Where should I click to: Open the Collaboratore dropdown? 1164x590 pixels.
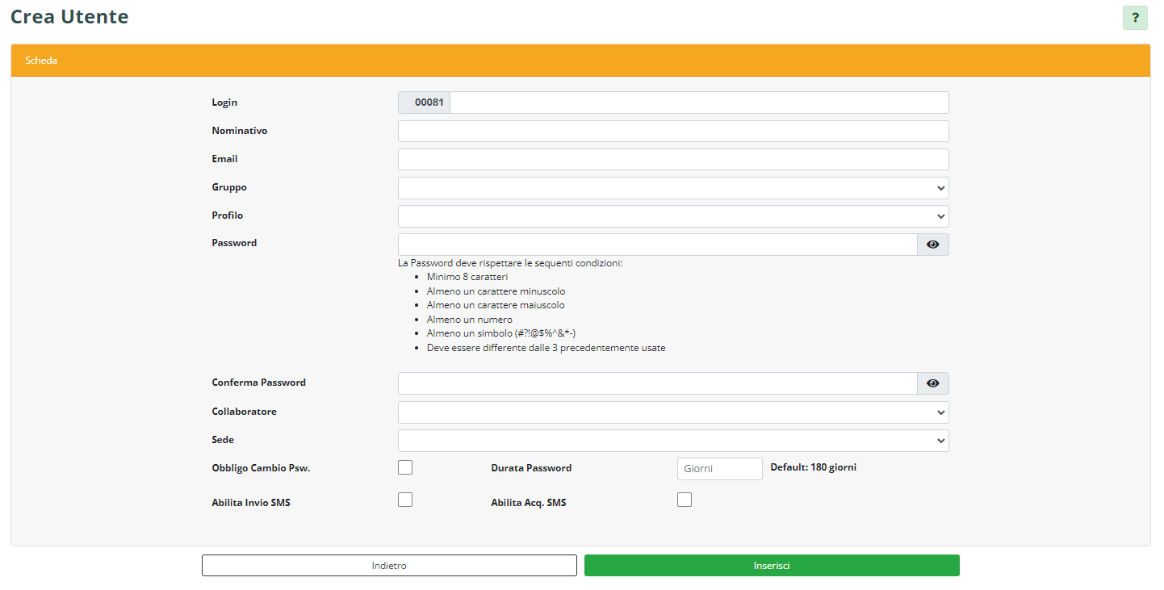tap(672, 412)
